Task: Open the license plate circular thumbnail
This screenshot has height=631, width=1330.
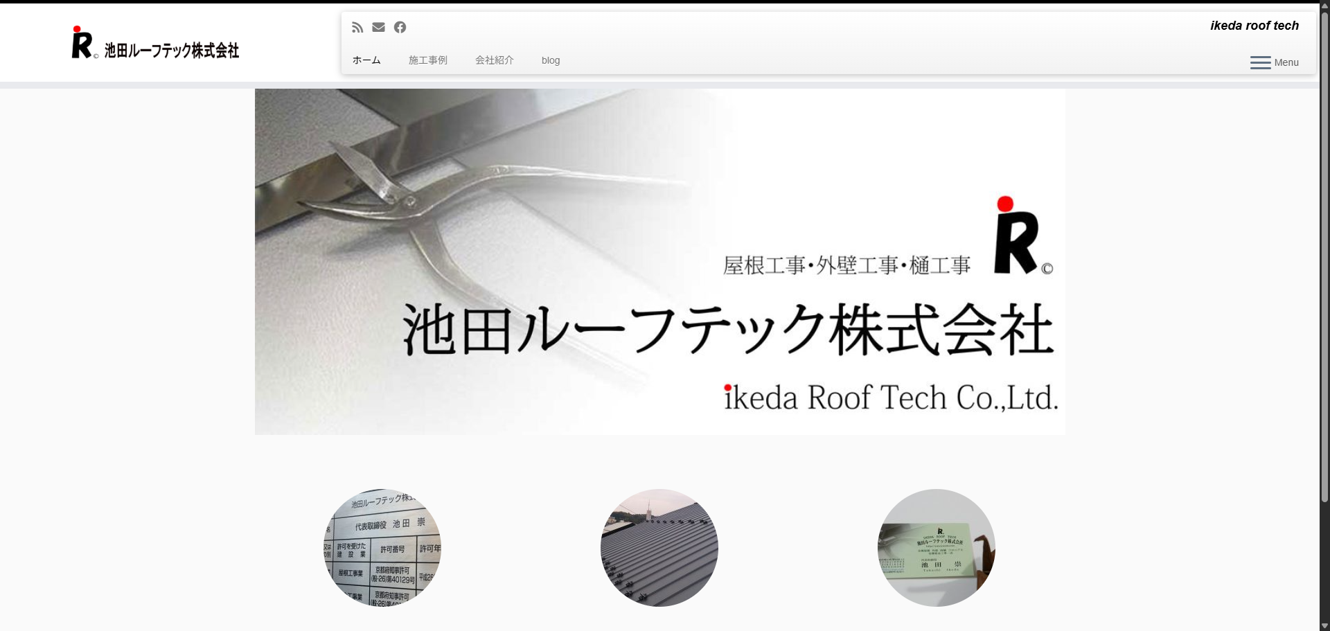Action: (382, 548)
